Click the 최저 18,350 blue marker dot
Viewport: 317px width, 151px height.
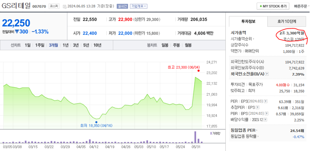point(96,122)
